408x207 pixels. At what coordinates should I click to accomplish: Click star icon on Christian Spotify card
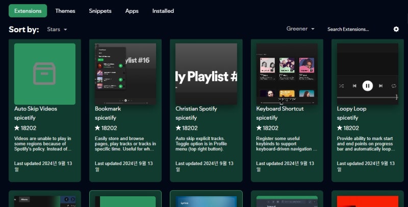pyautogui.click(x=178, y=128)
